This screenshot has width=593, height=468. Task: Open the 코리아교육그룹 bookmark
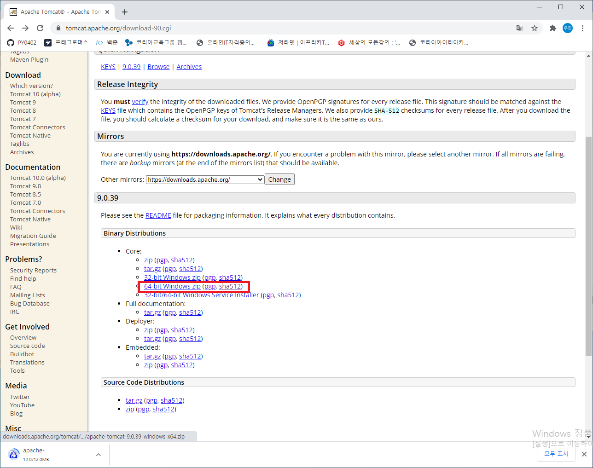(156, 42)
